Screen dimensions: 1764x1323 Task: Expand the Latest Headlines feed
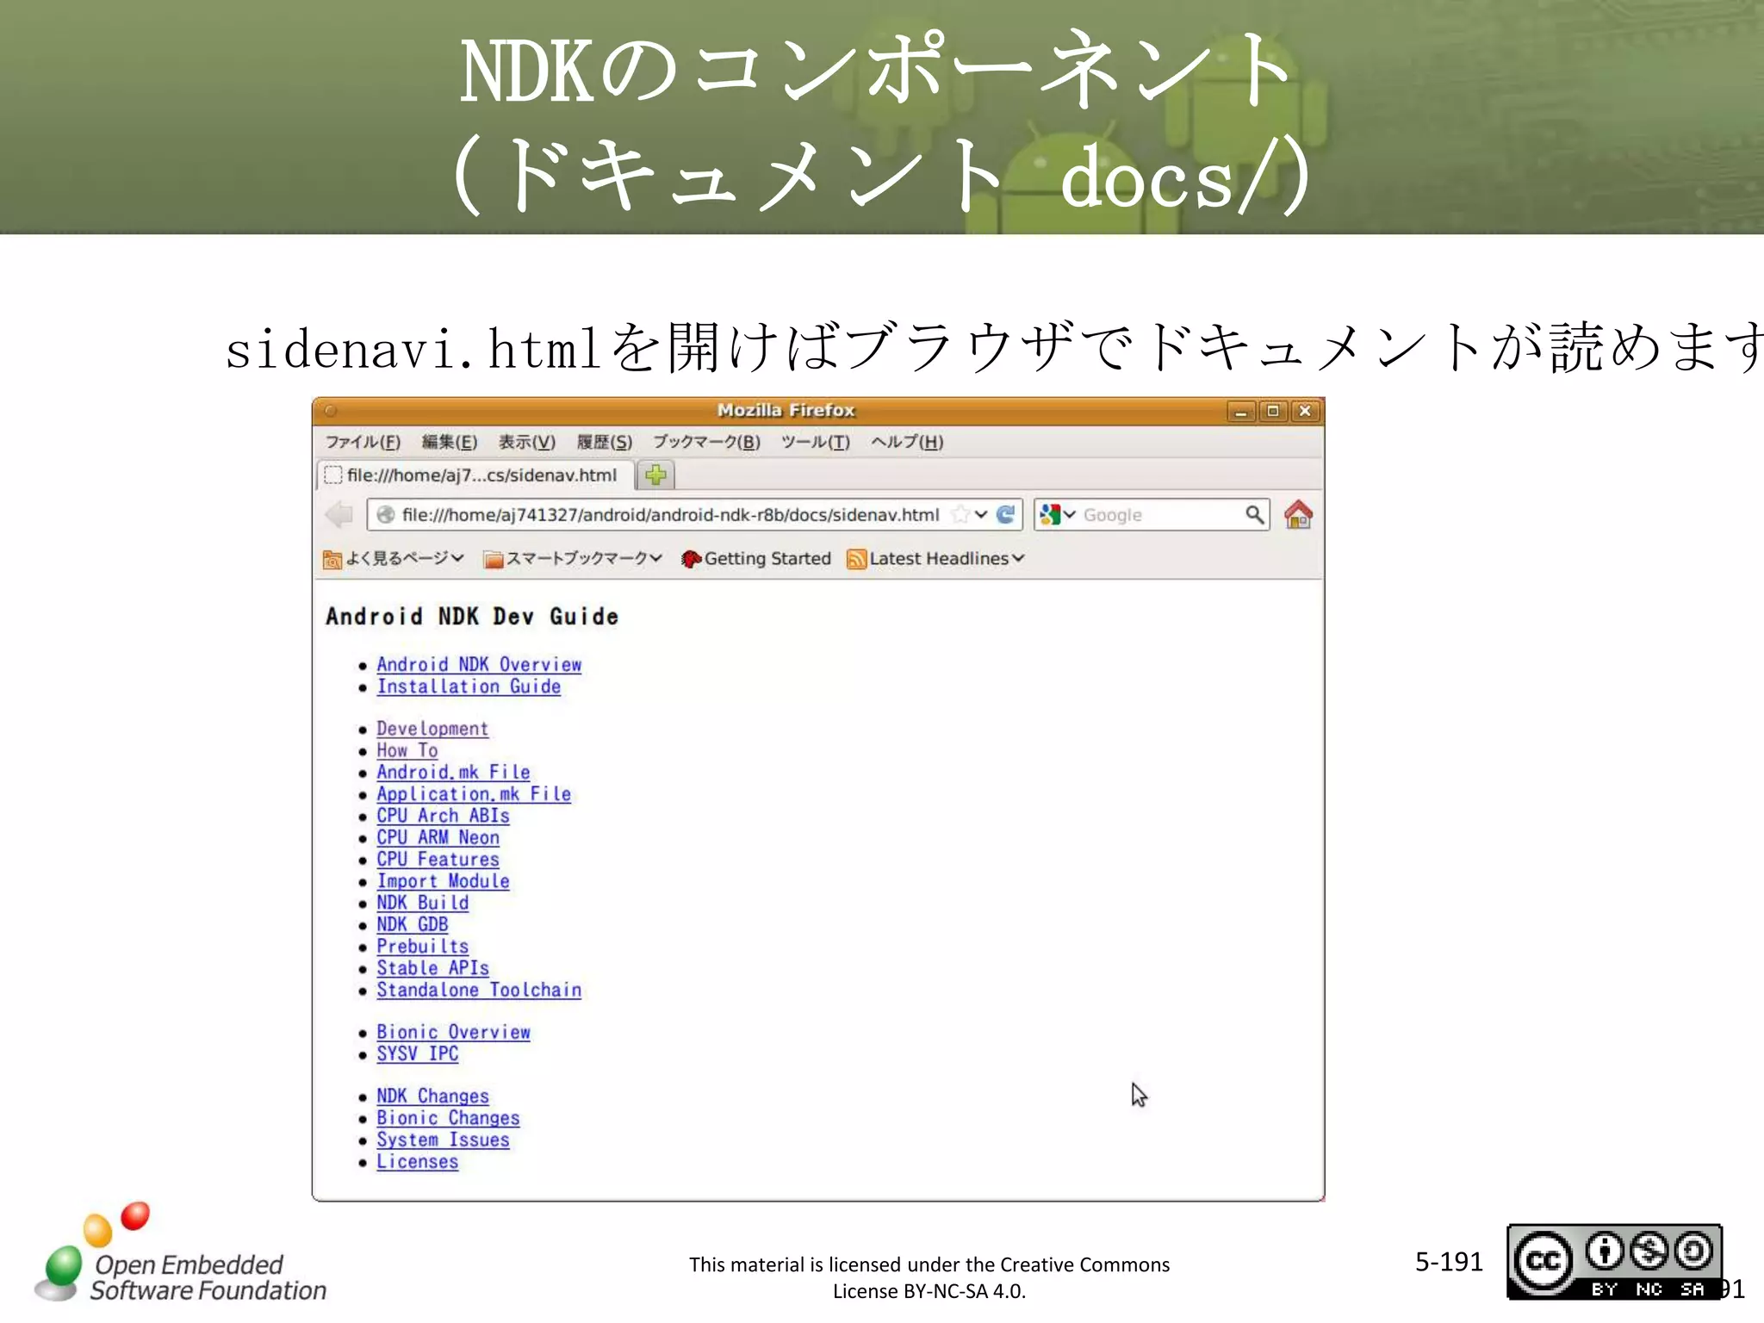pyautogui.click(x=935, y=559)
